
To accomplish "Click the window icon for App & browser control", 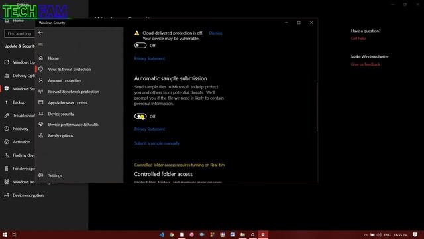I will pos(41,102).
